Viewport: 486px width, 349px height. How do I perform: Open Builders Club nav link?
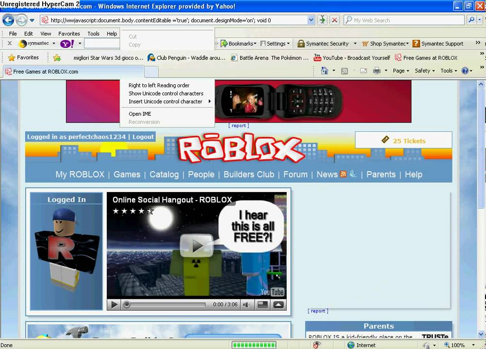coord(249,174)
